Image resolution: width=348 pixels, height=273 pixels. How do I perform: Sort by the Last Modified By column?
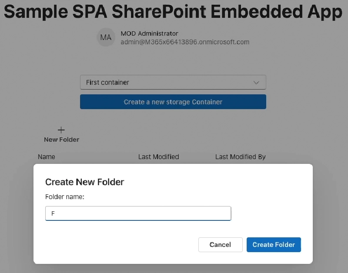pos(240,157)
